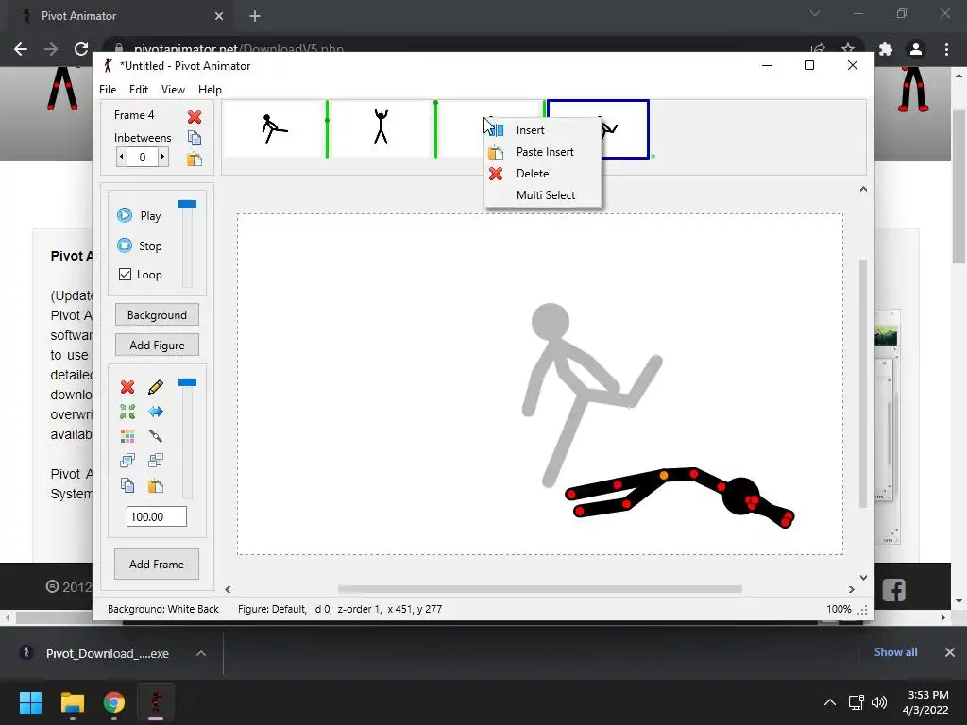Click the orange origin handle on figure
This screenshot has height=725, width=967.
coord(664,476)
